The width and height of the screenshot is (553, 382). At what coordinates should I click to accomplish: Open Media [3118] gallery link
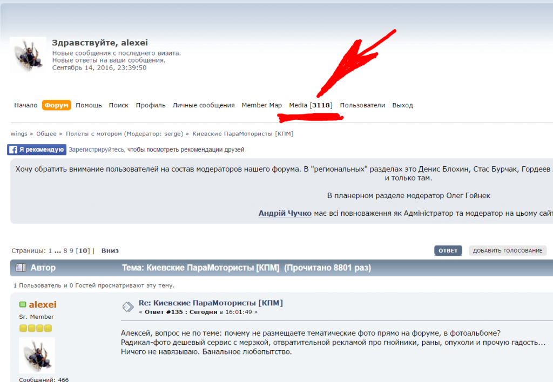click(311, 105)
